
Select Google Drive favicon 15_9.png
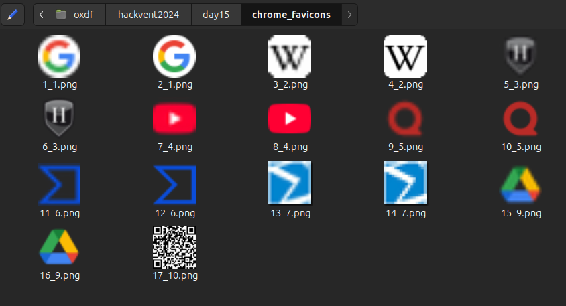520,183
